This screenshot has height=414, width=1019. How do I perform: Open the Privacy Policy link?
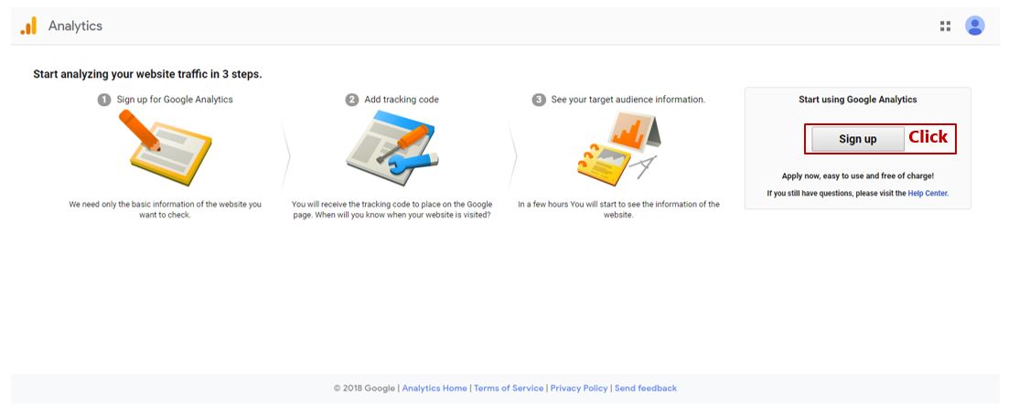pos(579,388)
